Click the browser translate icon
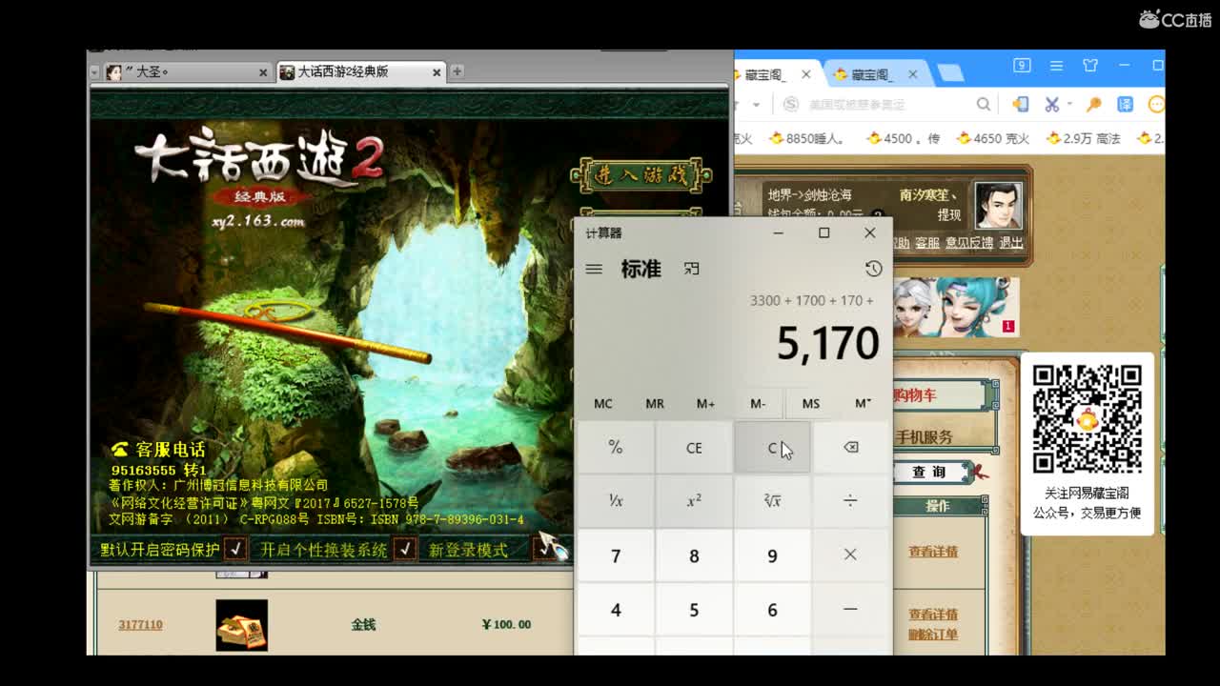 [x=1125, y=104]
